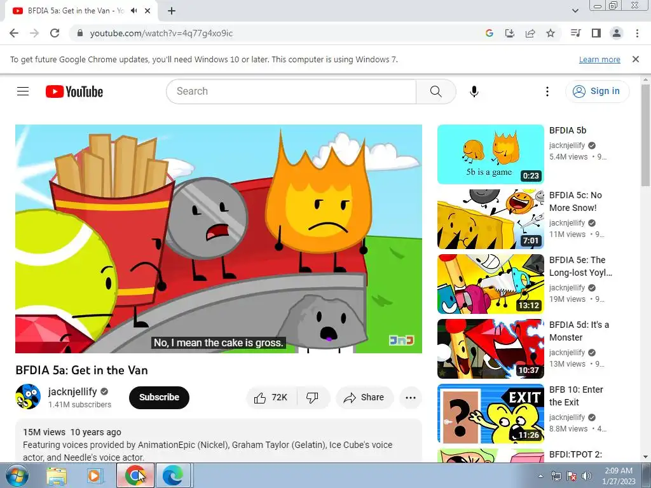This screenshot has height=488, width=651.
Task: Open BFDIA 5b video title
Action: [x=568, y=130]
